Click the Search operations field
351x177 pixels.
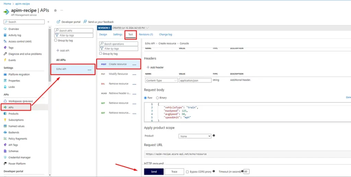(x=119, y=44)
